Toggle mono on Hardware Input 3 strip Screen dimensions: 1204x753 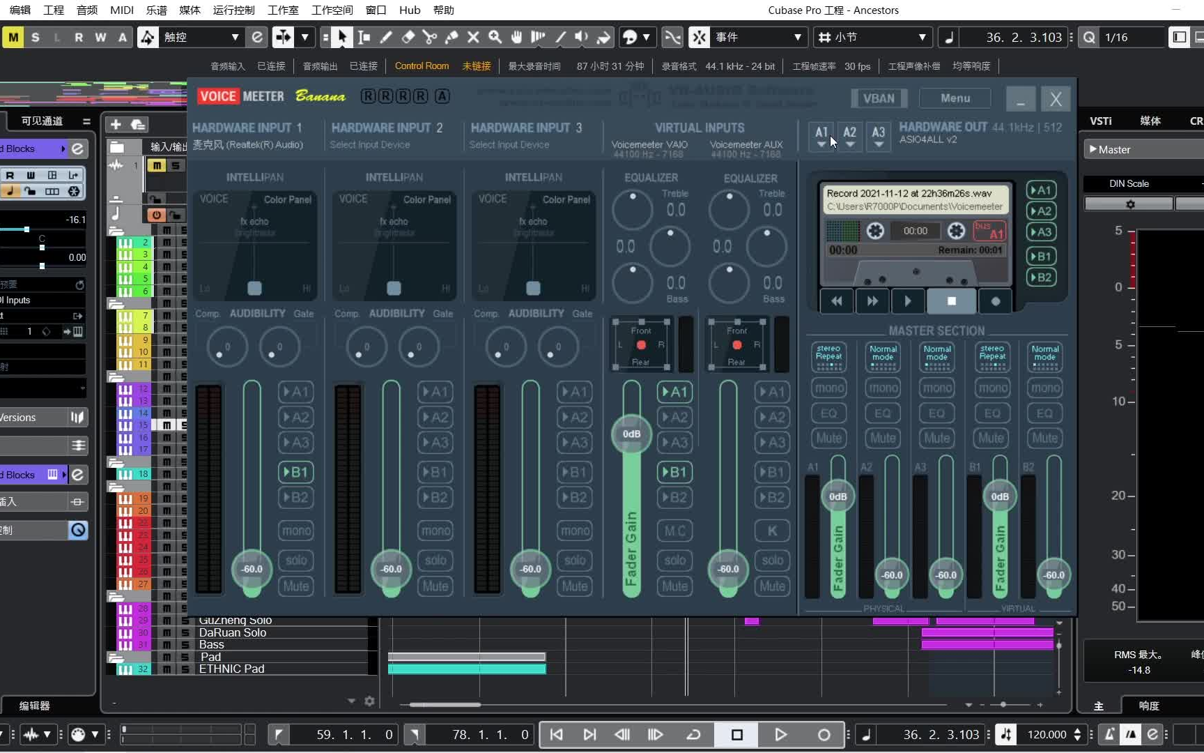point(575,531)
